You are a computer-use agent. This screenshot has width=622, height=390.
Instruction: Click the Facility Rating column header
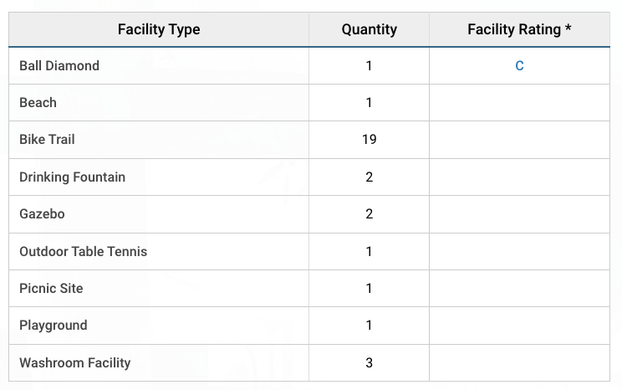(519, 29)
